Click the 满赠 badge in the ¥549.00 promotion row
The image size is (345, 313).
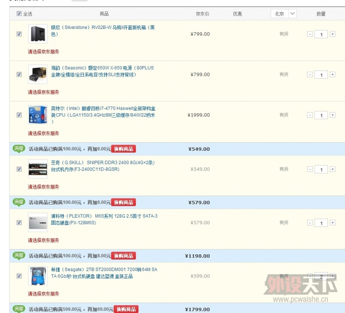[x=19, y=149]
